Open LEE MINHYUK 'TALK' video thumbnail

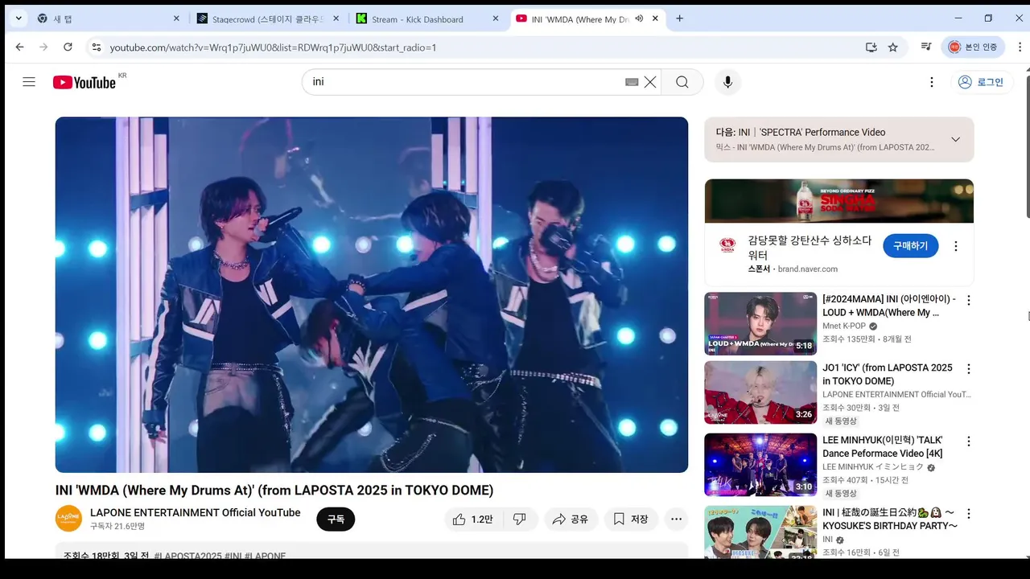point(760,465)
